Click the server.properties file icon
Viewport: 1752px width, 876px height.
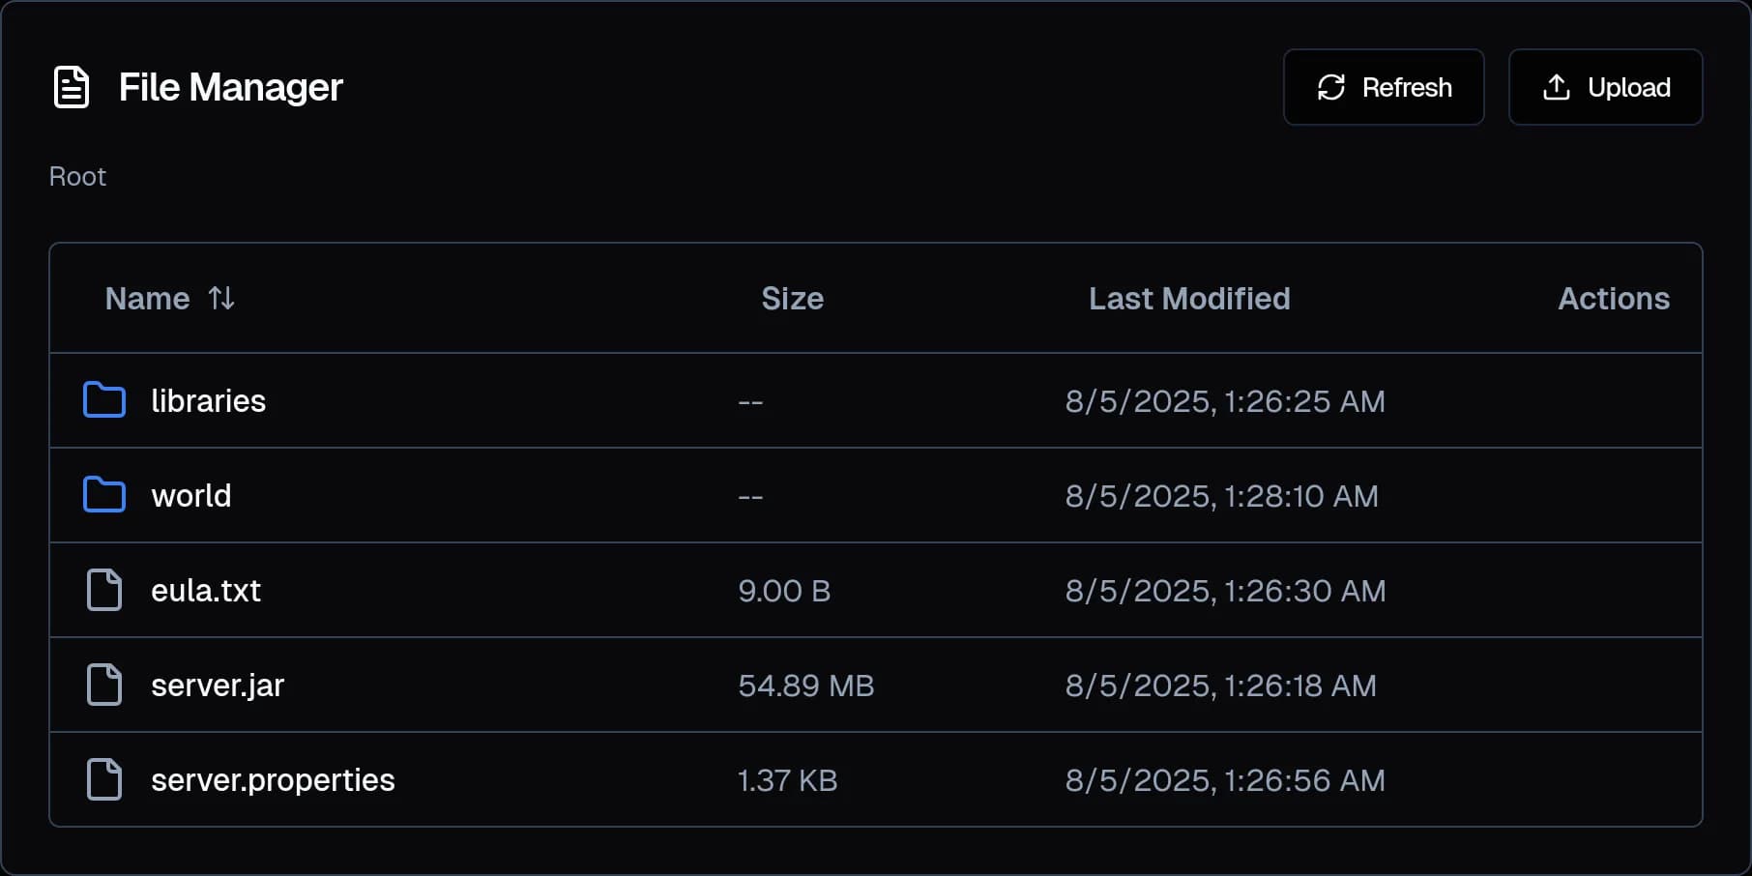tap(103, 779)
